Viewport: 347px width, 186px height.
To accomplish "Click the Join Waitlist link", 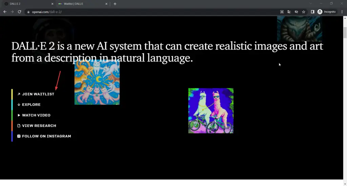I will (x=38, y=94).
